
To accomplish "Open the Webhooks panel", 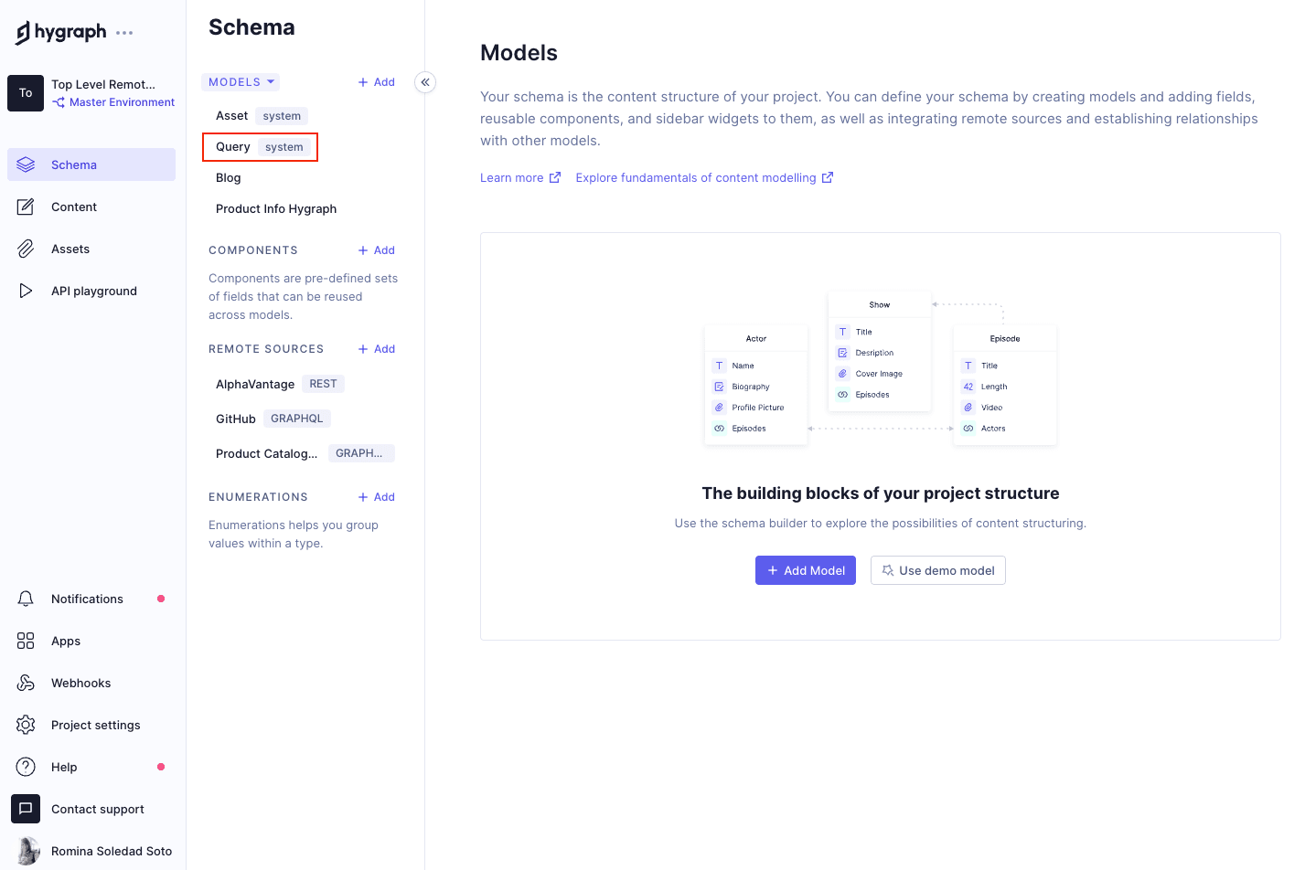I will point(80,683).
